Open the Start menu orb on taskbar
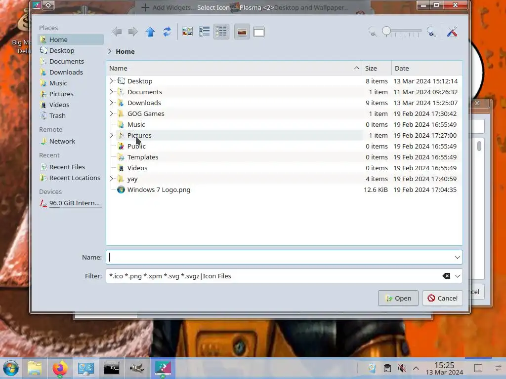This screenshot has height=379, width=506. (11, 368)
